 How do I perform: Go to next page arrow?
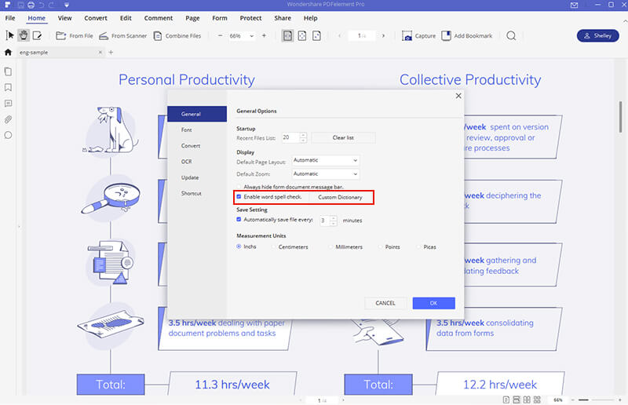(383, 35)
